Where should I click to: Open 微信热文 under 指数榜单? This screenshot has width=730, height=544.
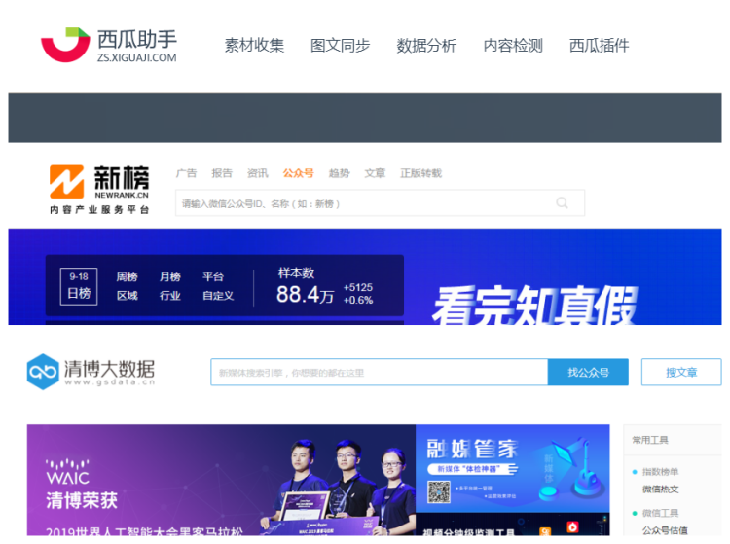click(x=660, y=489)
